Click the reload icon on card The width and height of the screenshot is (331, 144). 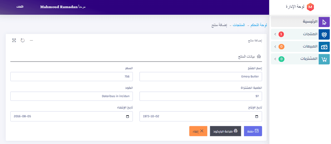point(23,40)
